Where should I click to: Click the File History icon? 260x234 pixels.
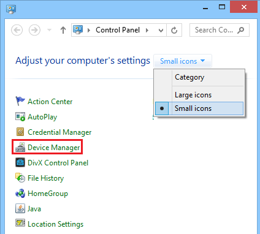point(20,178)
